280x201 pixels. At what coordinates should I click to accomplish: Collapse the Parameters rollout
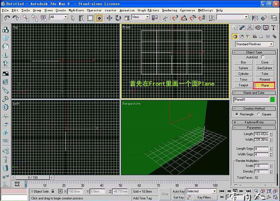click(x=254, y=128)
